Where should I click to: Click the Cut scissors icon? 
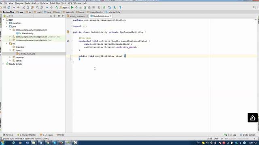point(23,7)
